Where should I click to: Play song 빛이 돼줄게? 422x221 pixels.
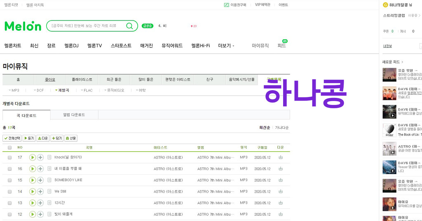click(x=32, y=214)
